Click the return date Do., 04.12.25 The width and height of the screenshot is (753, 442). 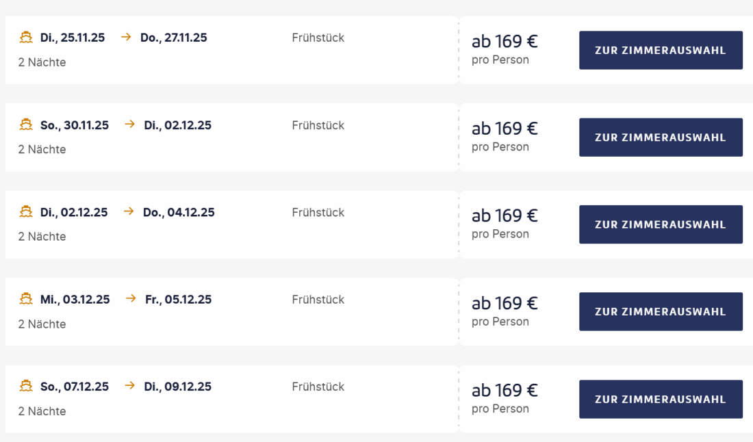pos(179,212)
